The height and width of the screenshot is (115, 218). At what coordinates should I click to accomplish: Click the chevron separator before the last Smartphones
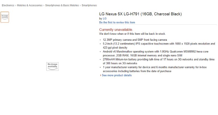(x=80, y=5)
